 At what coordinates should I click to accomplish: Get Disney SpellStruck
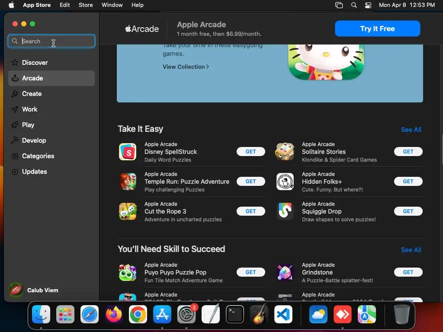coord(250,152)
